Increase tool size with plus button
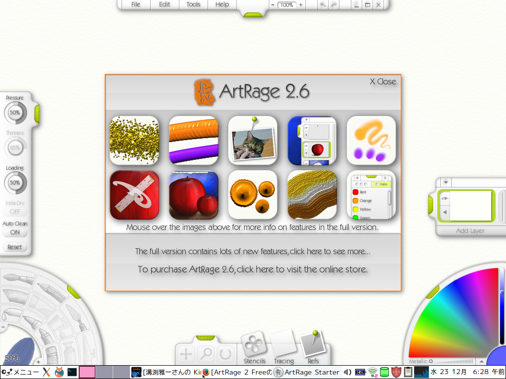The image size is (506, 379). (x=38, y=362)
